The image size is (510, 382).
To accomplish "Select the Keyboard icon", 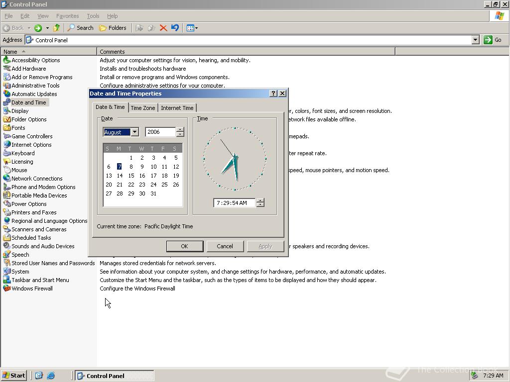I will coord(7,153).
